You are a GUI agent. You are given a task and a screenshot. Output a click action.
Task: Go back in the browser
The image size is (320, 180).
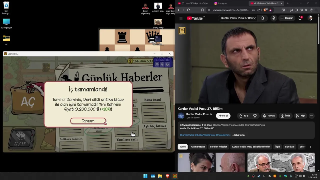(x=178, y=10)
